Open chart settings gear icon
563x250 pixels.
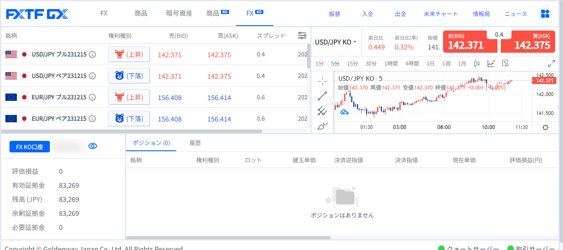coord(545,127)
